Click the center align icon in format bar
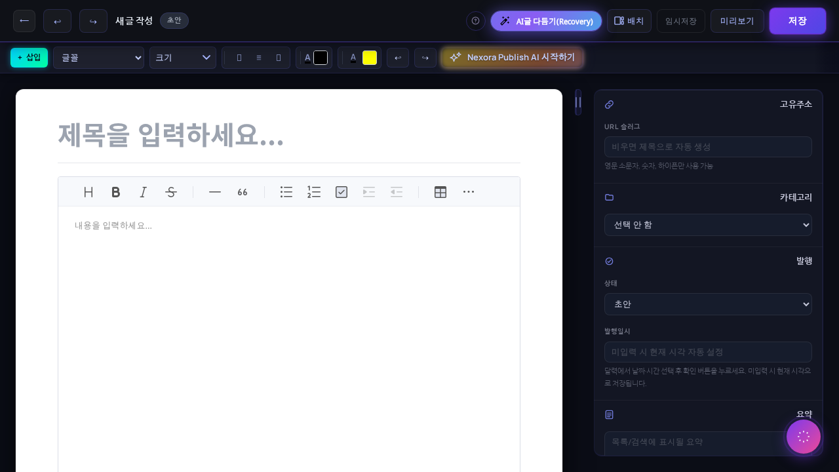 [259, 58]
